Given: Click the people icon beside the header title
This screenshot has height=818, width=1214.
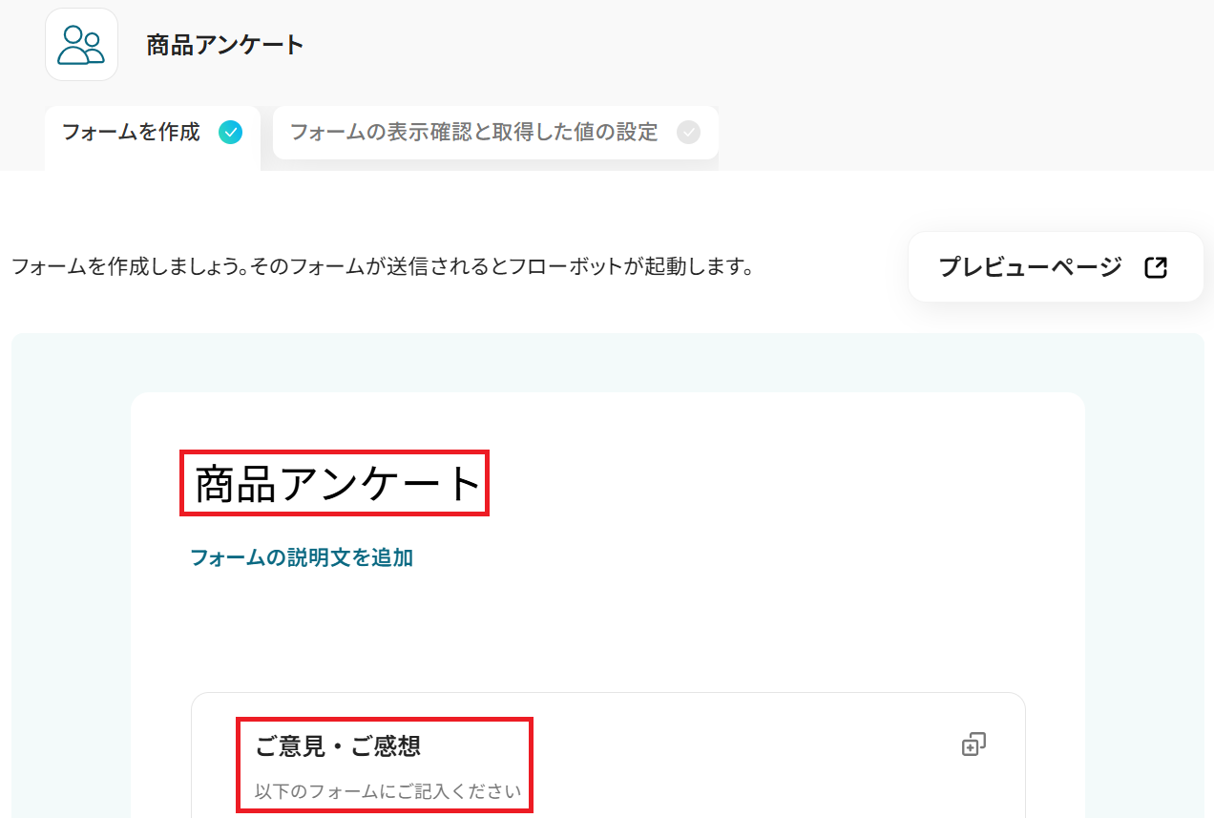Looking at the screenshot, I should coord(81,44).
